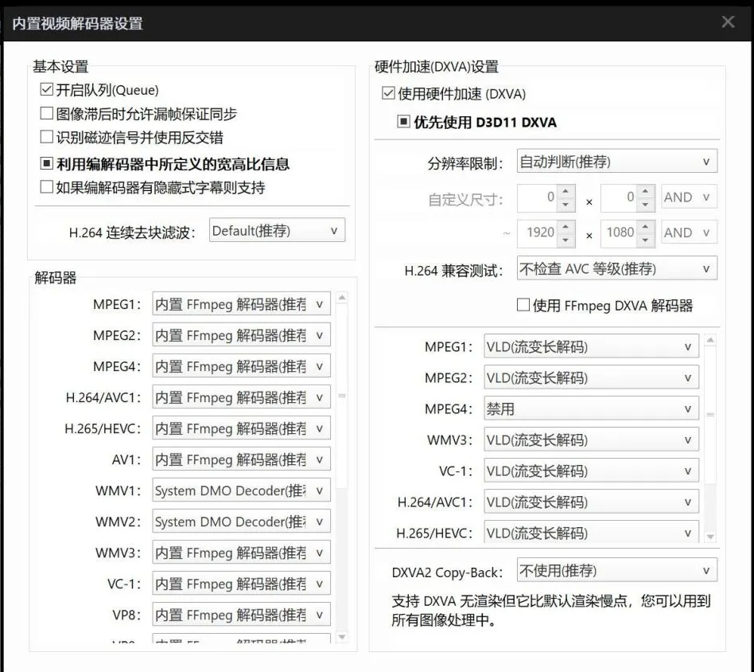Toggle 优先使用 D3D11 DXVA checkbox
The width and height of the screenshot is (754, 672).
[403, 121]
